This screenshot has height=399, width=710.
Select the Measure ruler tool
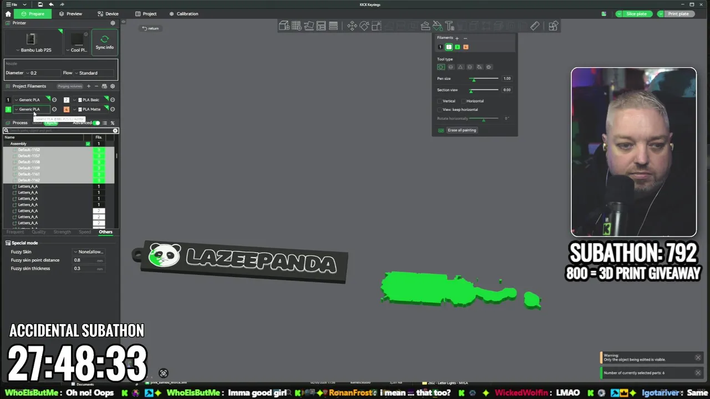point(535,26)
